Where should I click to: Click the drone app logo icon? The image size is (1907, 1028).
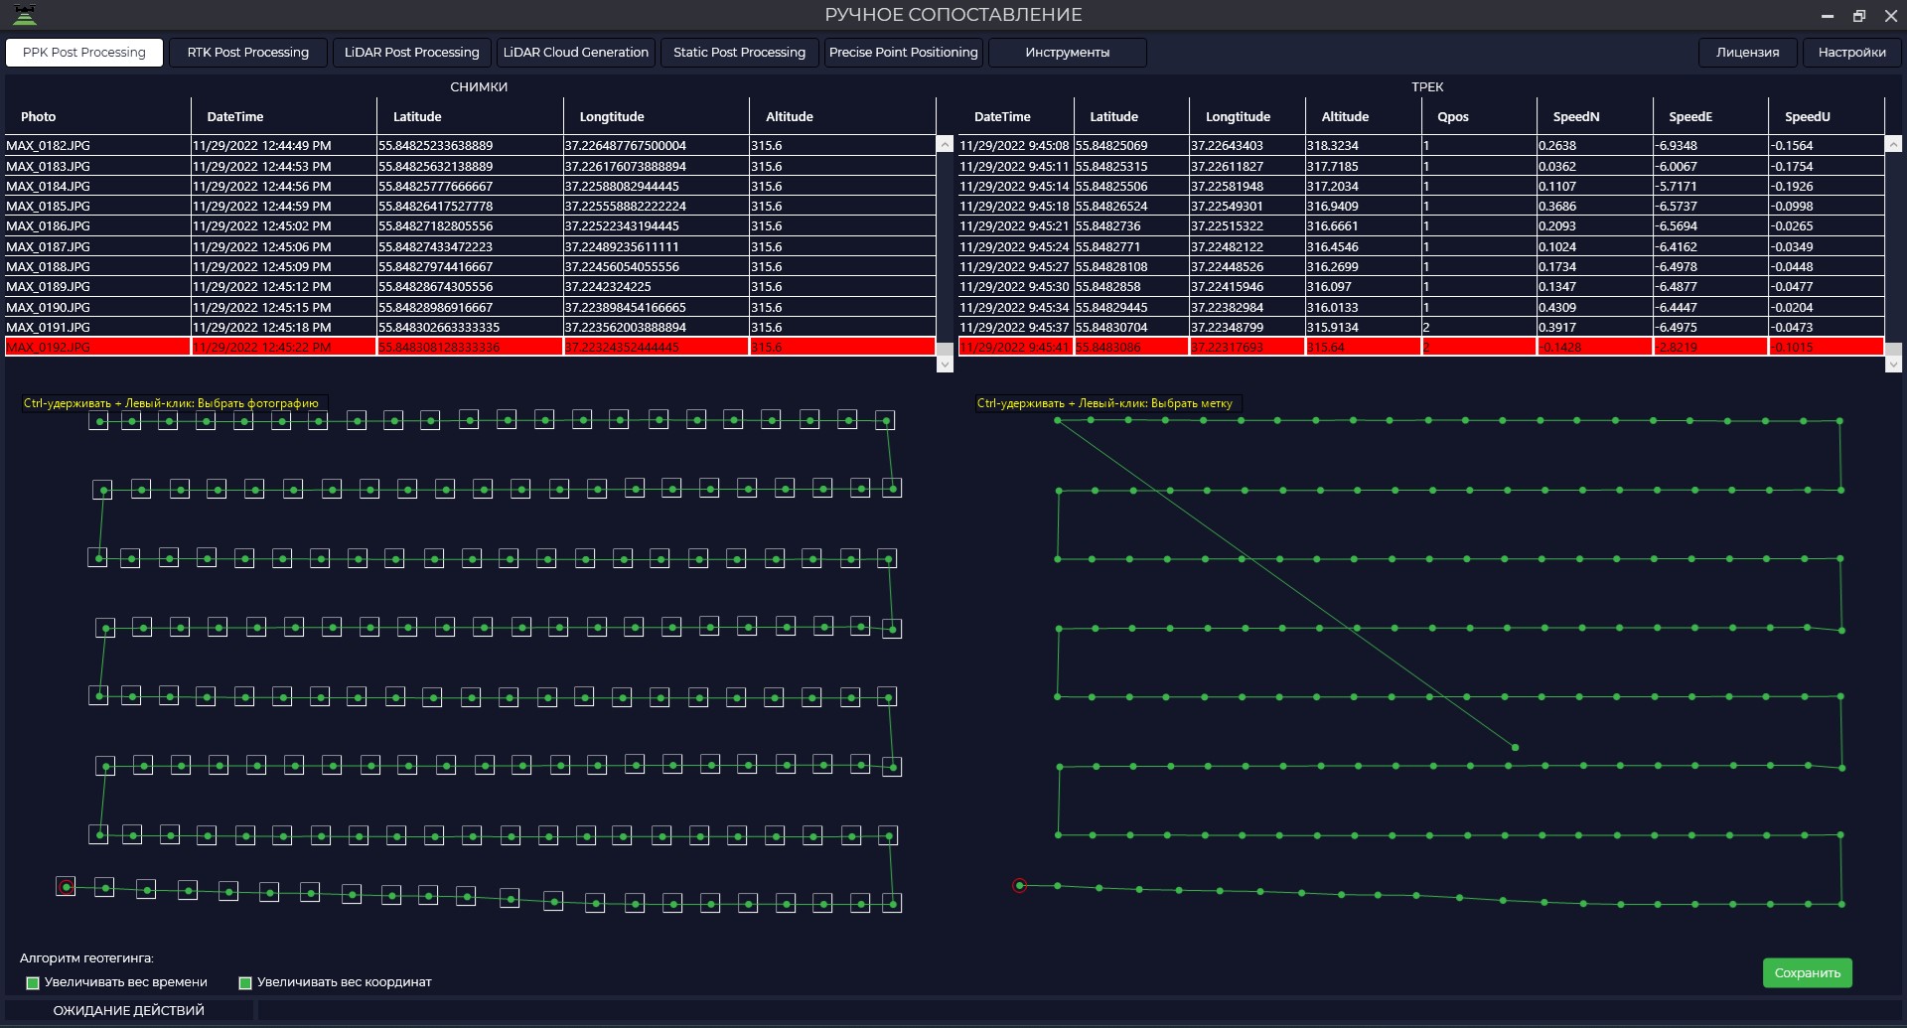pyautogui.click(x=24, y=15)
